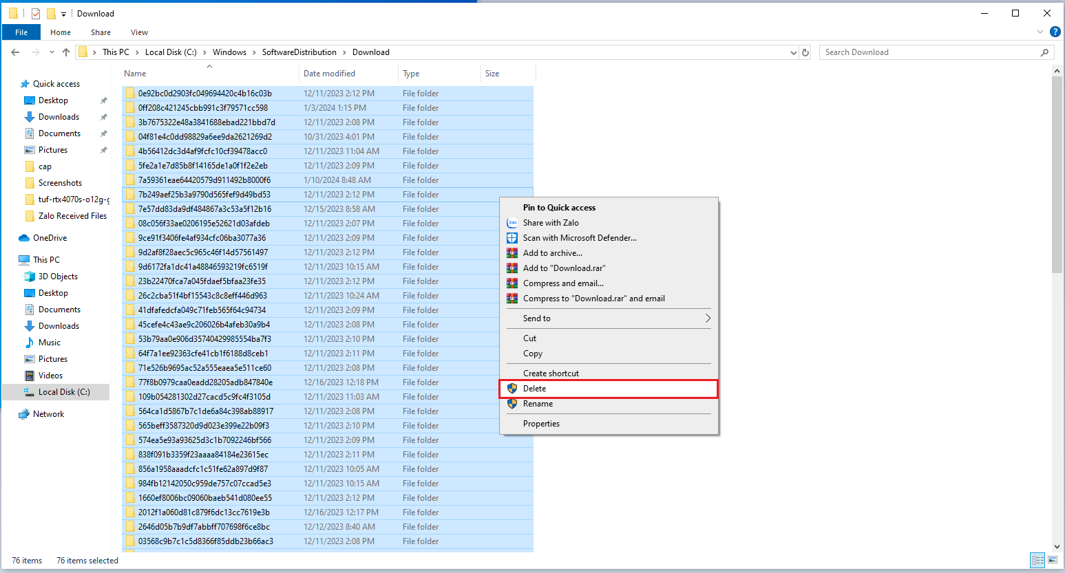Open Zalo Received Files in sidebar
Screen dimensions: 1065x573
click(x=72, y=216)
